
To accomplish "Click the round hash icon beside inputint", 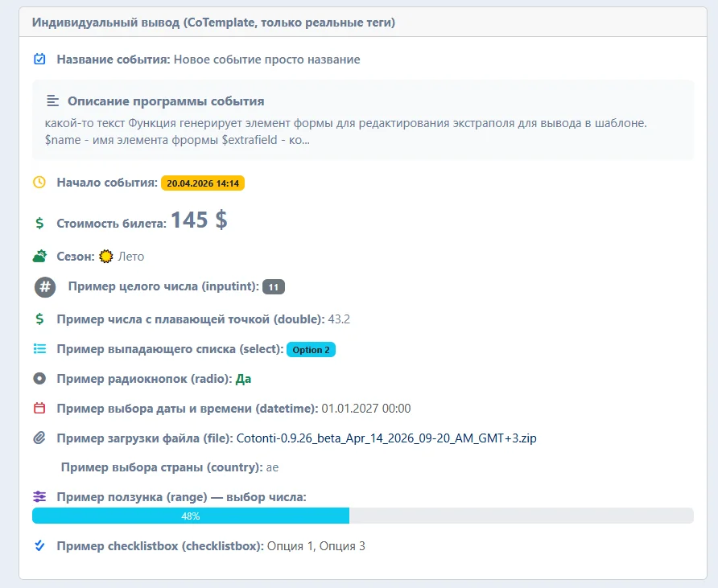I will click(x=45, y=287).
